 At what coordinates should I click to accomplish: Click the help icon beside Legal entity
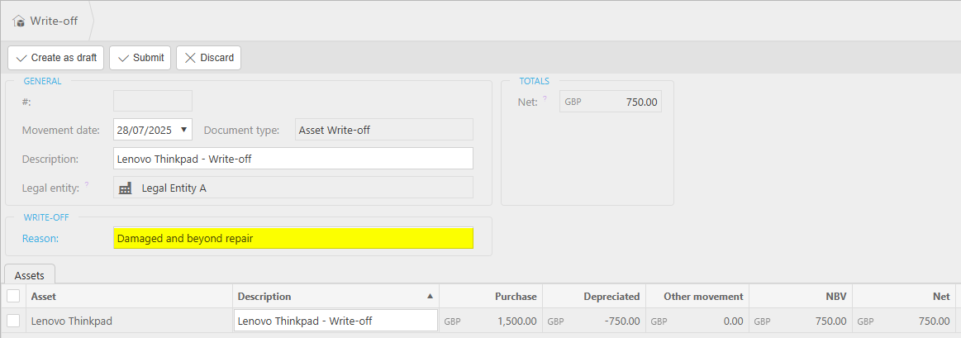[x=87, y=185]
